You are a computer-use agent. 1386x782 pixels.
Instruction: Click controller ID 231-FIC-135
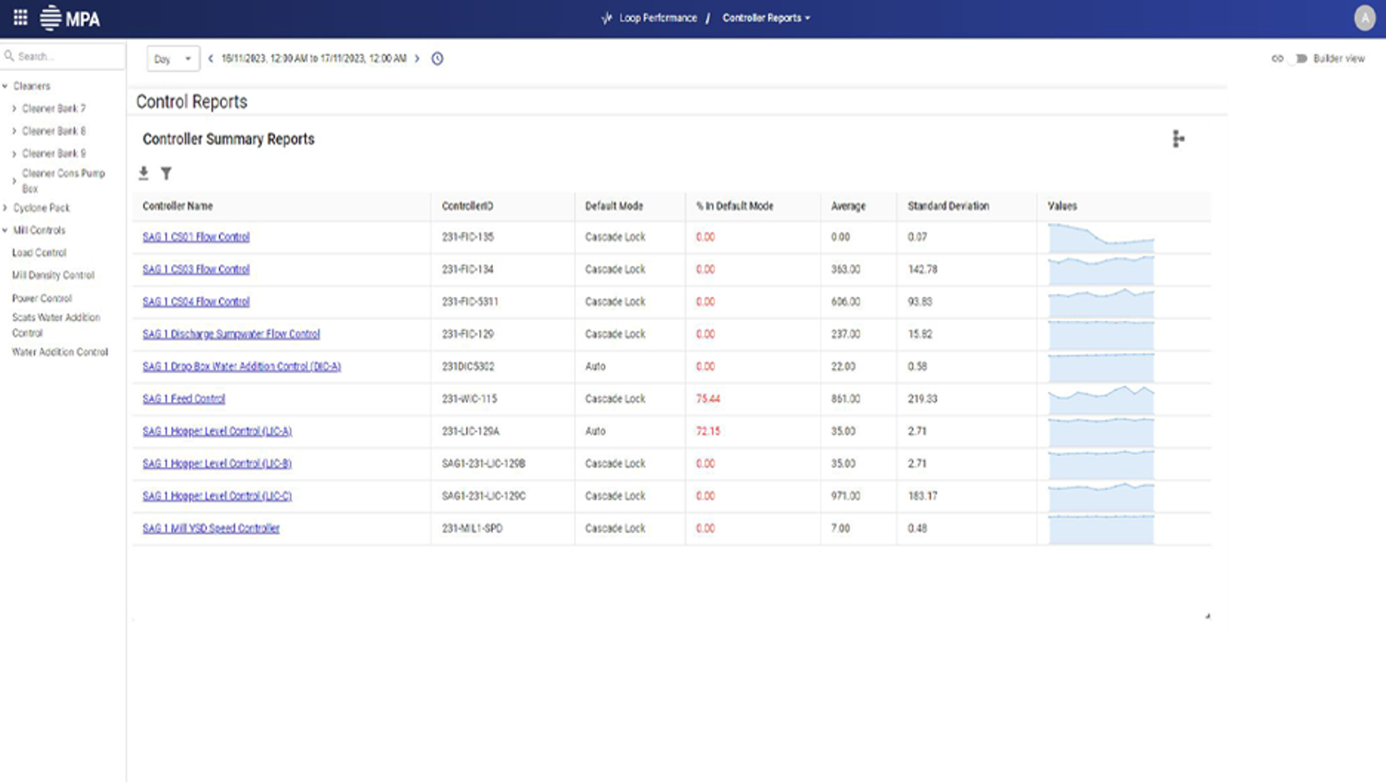[467, 236]
